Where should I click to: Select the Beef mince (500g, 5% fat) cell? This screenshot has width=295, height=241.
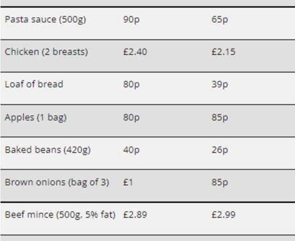tap(60, 215)
